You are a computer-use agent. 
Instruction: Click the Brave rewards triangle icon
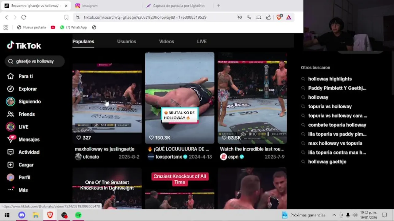[289, 17]
